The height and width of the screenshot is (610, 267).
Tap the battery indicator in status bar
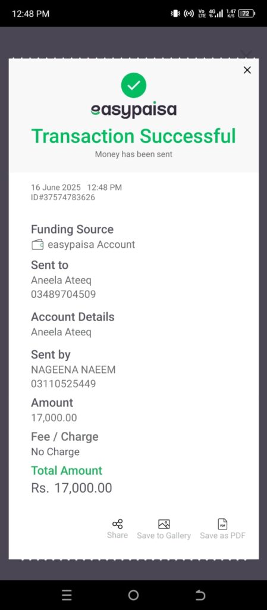click(246, 14)
